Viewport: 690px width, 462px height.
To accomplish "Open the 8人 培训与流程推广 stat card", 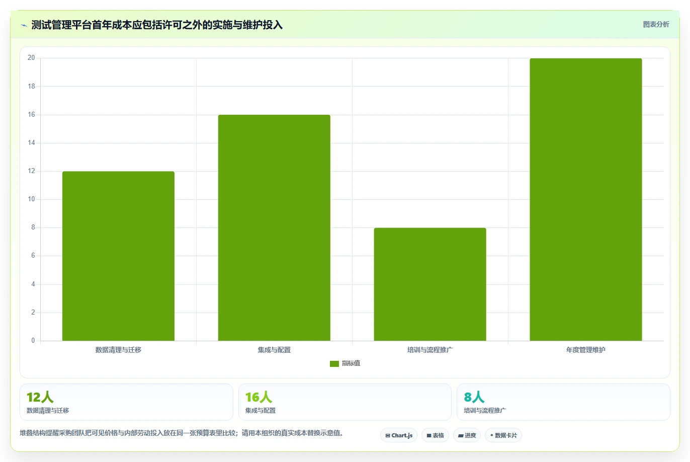I will [x=563, y=402].
